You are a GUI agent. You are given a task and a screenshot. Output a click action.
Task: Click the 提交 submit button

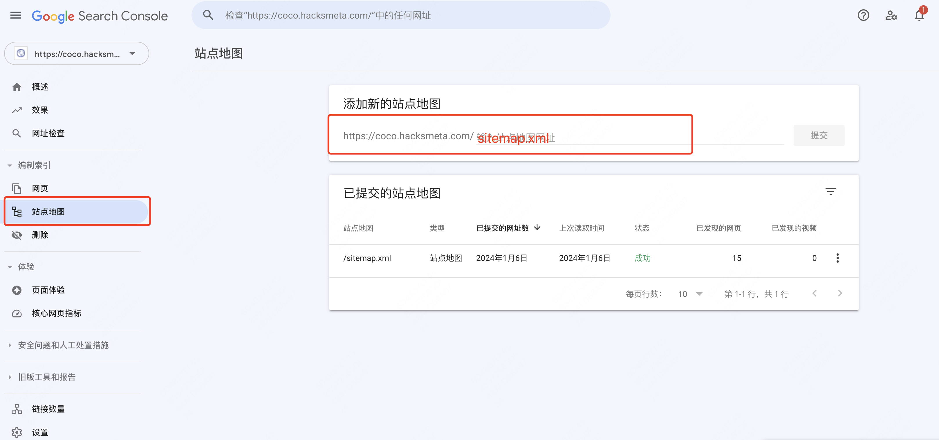819,136
